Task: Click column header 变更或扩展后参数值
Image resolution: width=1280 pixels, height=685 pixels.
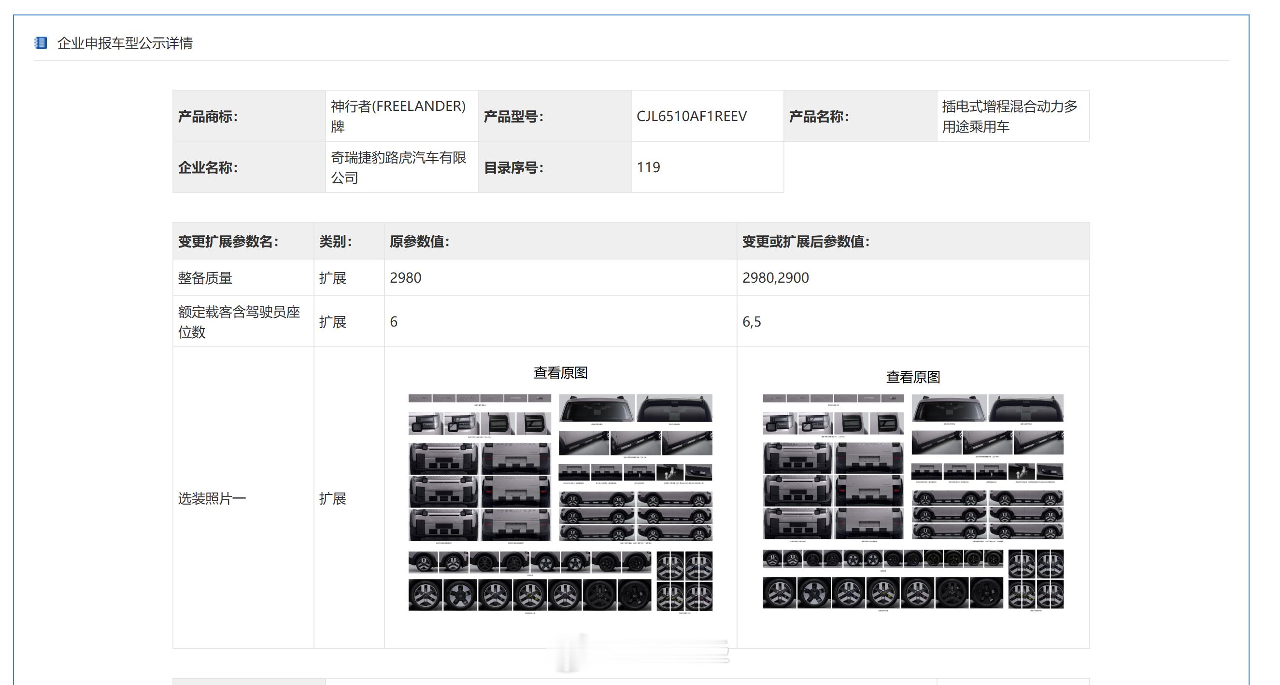Action: click(x=913, y=241)
